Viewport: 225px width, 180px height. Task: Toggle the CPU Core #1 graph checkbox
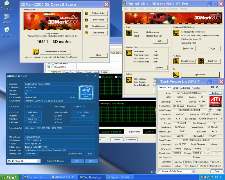100,77
